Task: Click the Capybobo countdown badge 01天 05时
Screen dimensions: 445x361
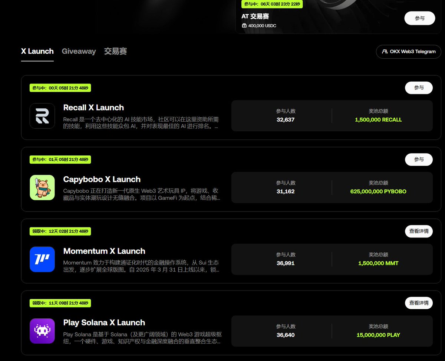Action: coord(60,160)
